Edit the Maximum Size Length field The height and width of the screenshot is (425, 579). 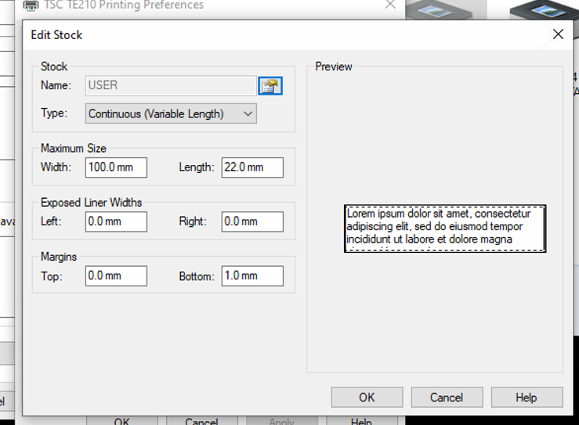252,167
